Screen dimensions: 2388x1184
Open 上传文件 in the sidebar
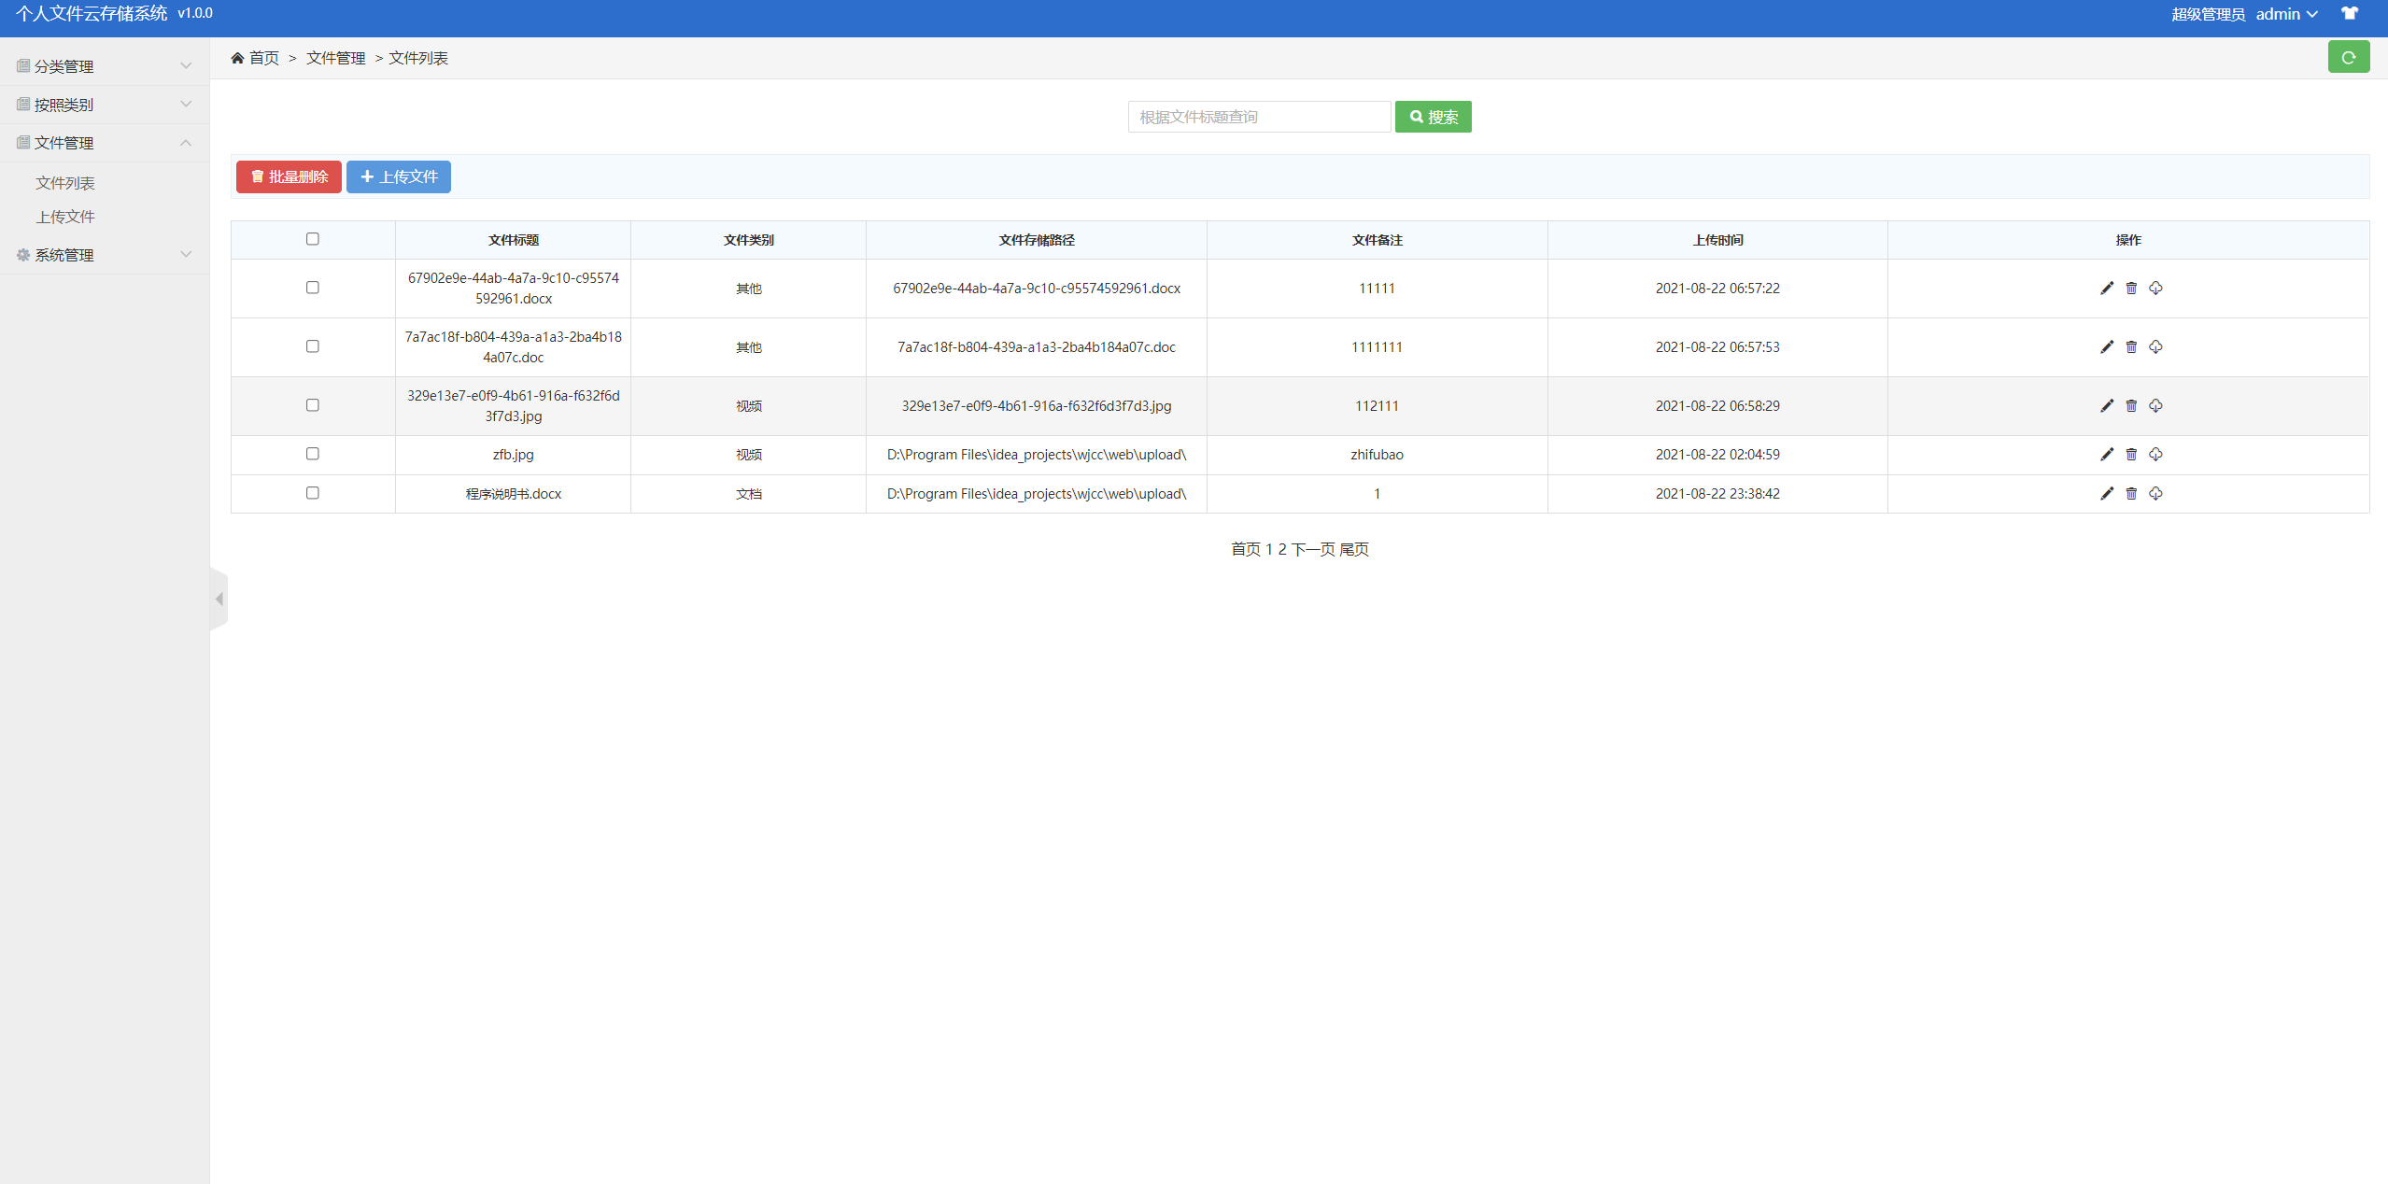(65, 217)
